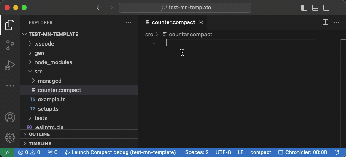Open the Run and Debug view

10,65
